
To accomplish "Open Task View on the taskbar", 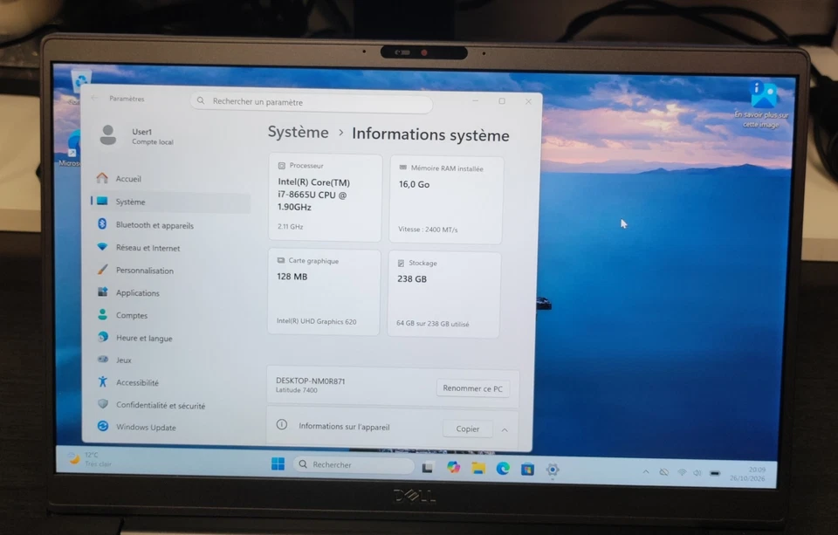I will (428, 468).
